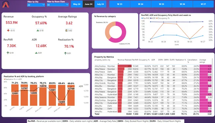Click the 70.1% Realization value
This screenshot has width=215, height=123.
(69, 46)
